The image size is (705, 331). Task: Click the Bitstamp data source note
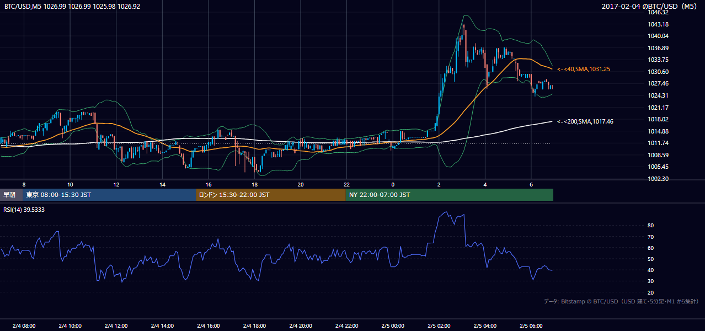[x=622, y=301]
